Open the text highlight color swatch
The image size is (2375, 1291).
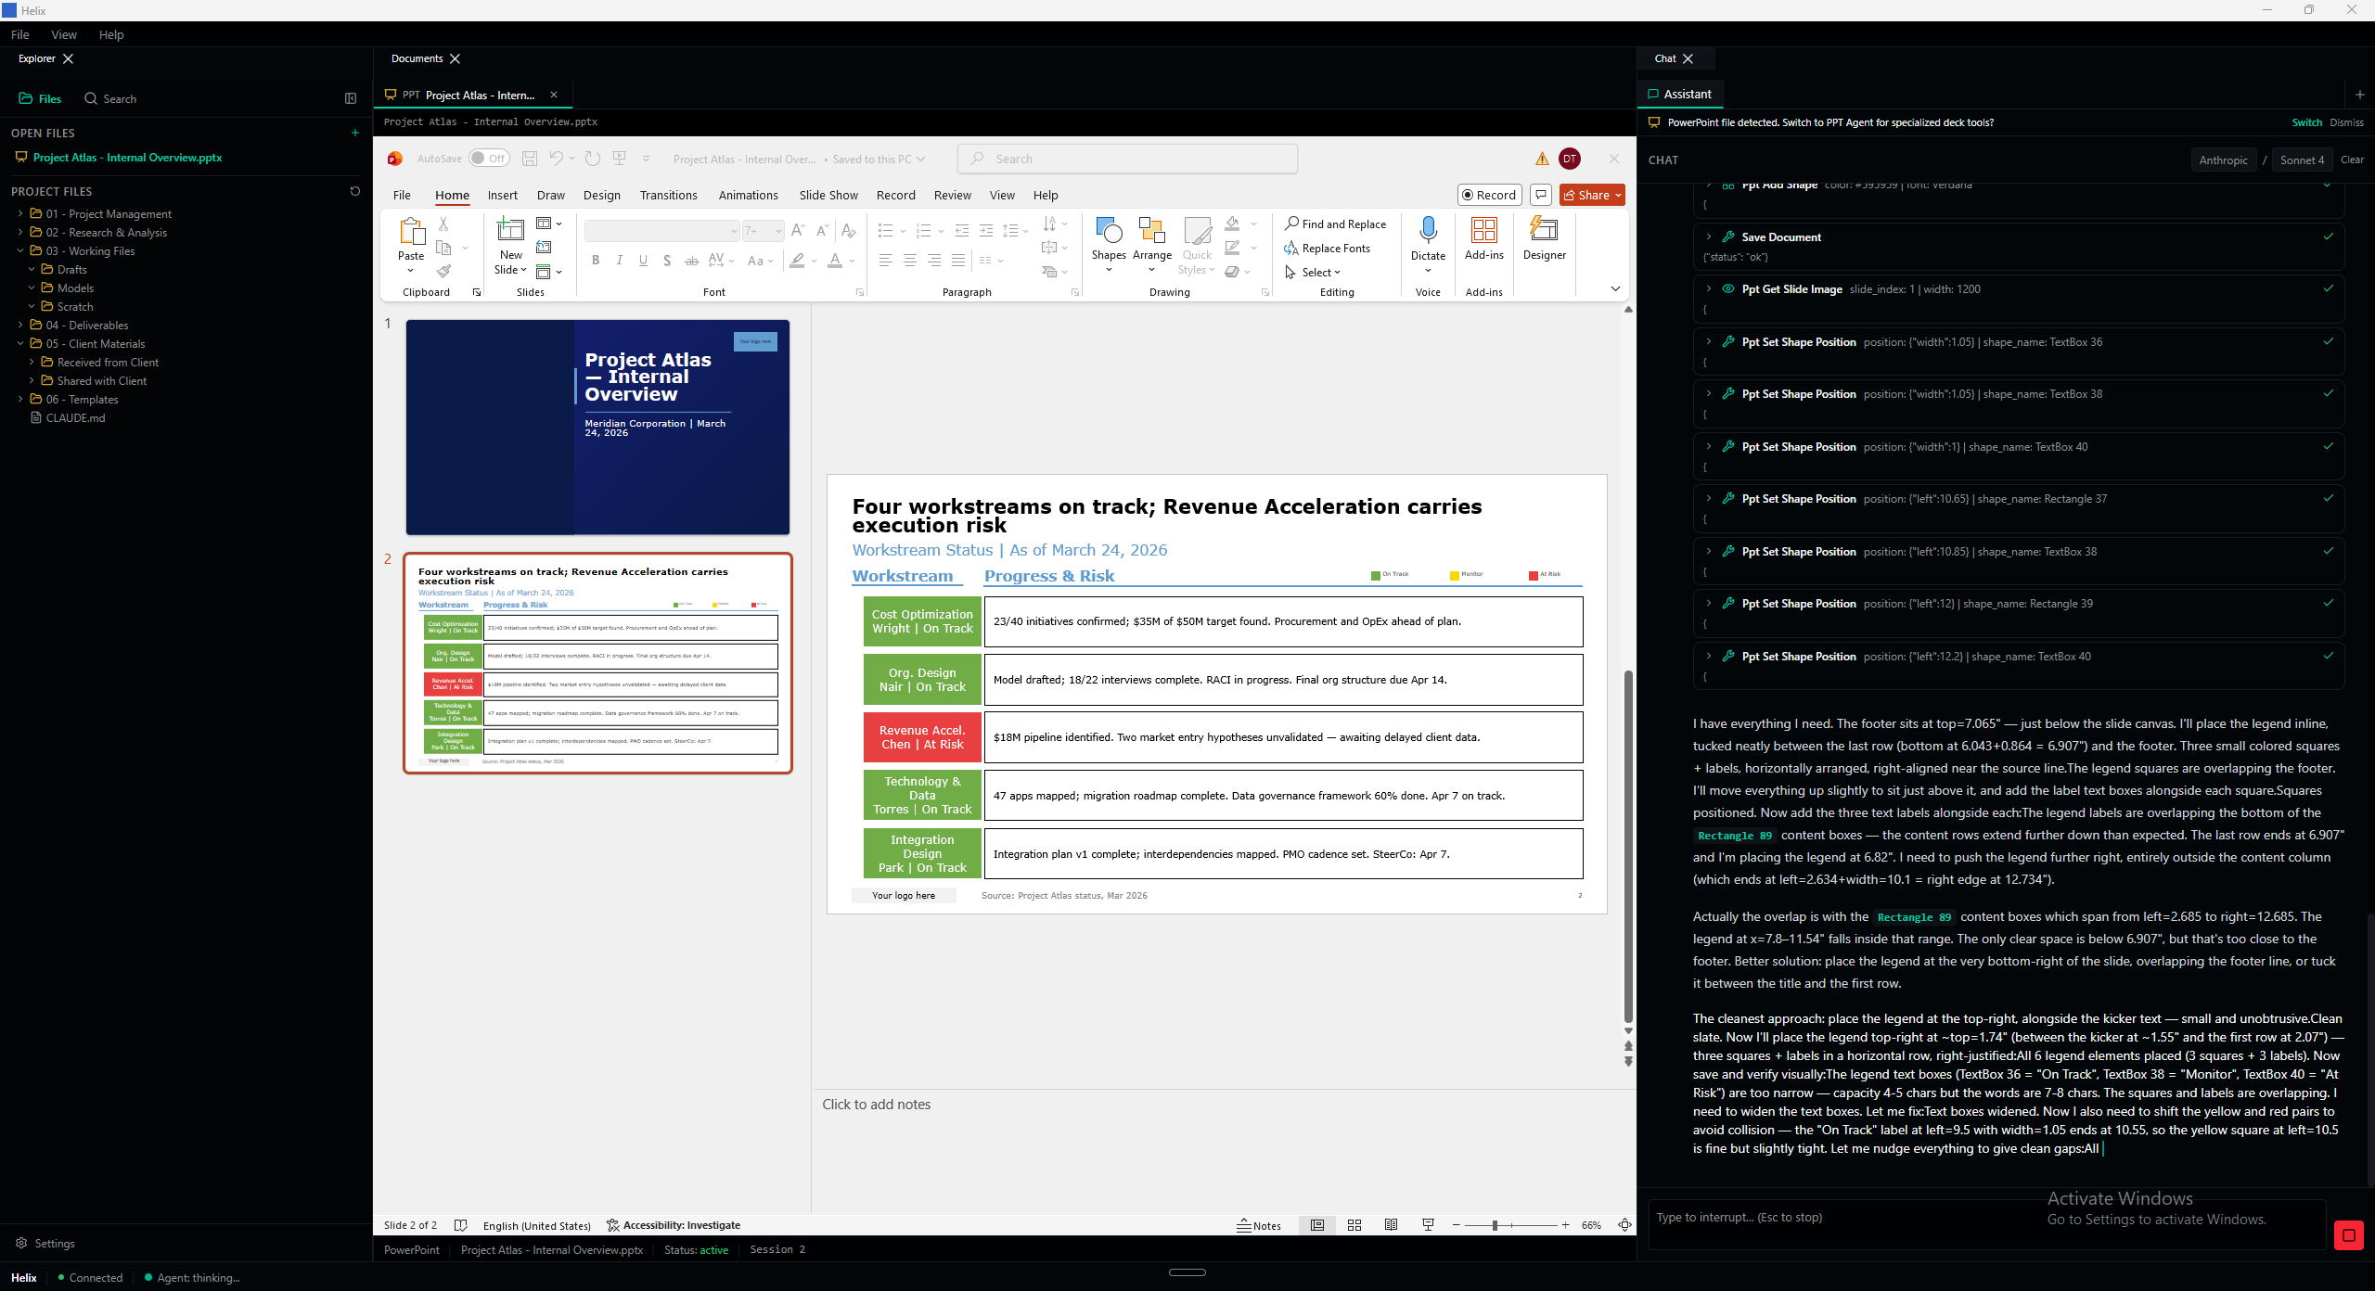pyautogui.click(x=797, y=261)
